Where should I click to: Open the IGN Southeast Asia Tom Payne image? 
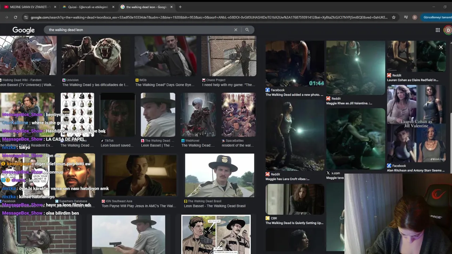pos(139,175)
